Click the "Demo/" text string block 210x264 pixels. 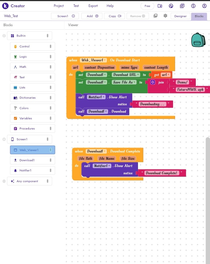click(182, 82)
